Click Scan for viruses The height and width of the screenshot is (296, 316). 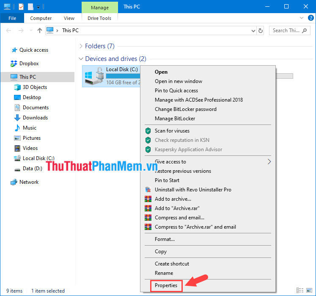click(x=172, y=131)
